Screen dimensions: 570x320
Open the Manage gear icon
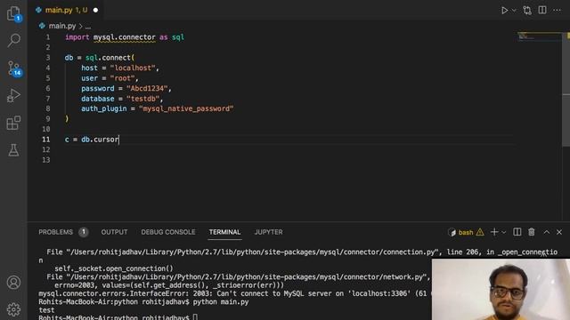14,309
